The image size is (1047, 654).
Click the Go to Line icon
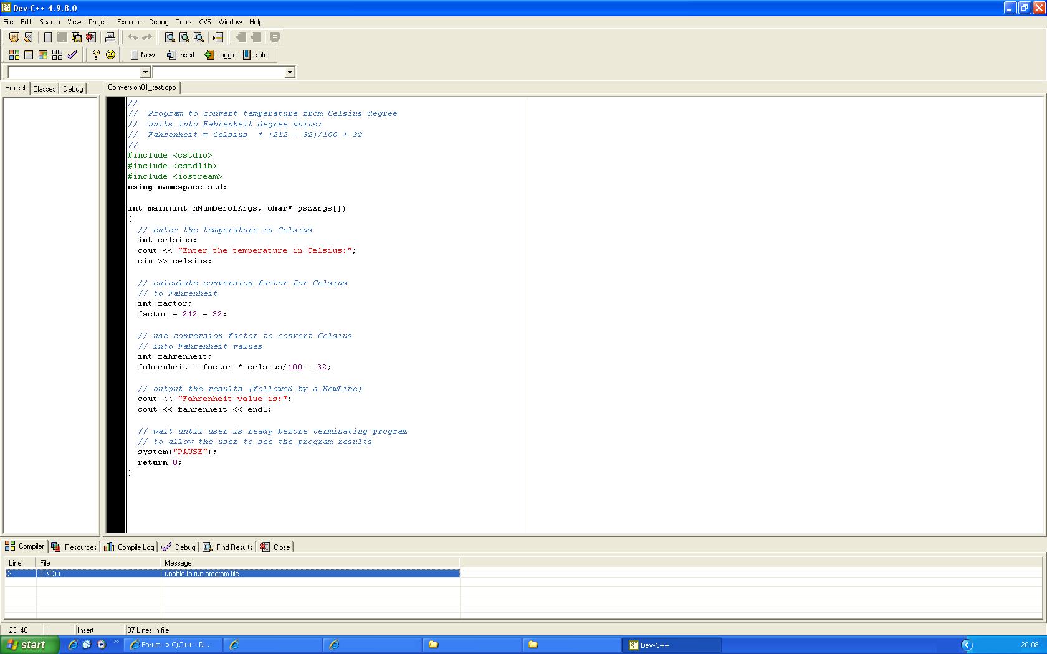click(x=218, y=37)
